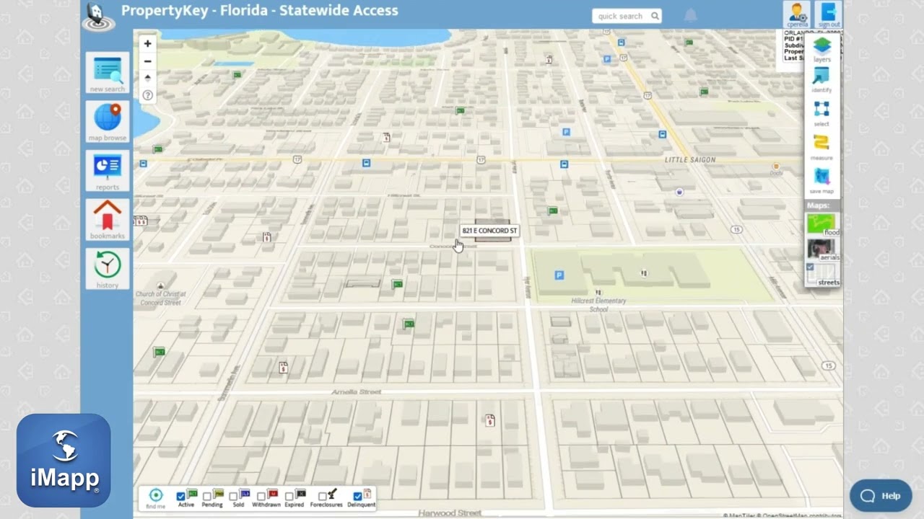Reset the map compass bearing
Screen dimensions: 924x519
tap(147, 78)
